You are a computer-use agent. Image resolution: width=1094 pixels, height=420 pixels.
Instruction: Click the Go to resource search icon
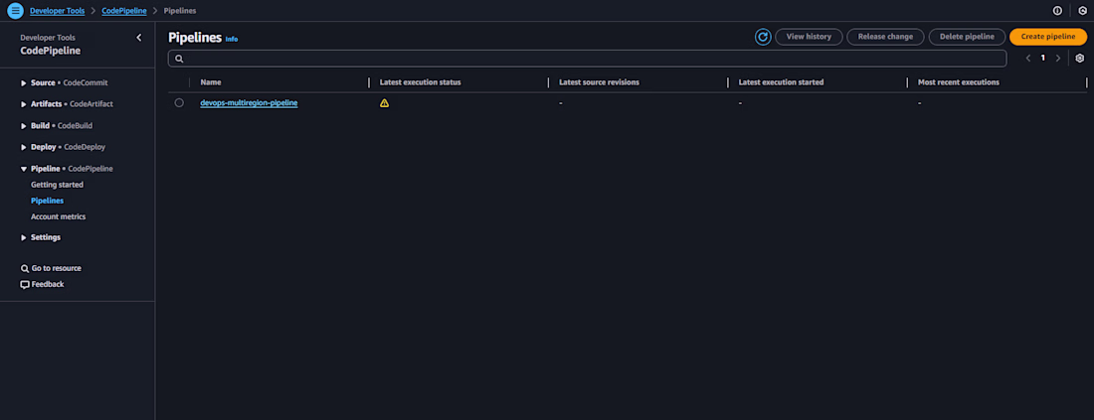(x=25, y=268)
